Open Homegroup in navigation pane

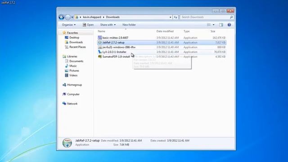coord(74,85)
